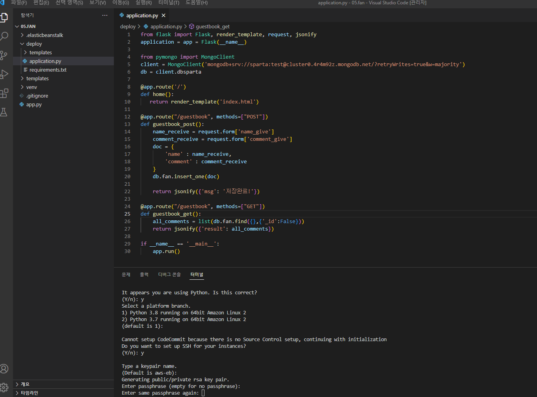Click the deploy breadcrumb segment
The image size is (537, 397).
(128, 26)
